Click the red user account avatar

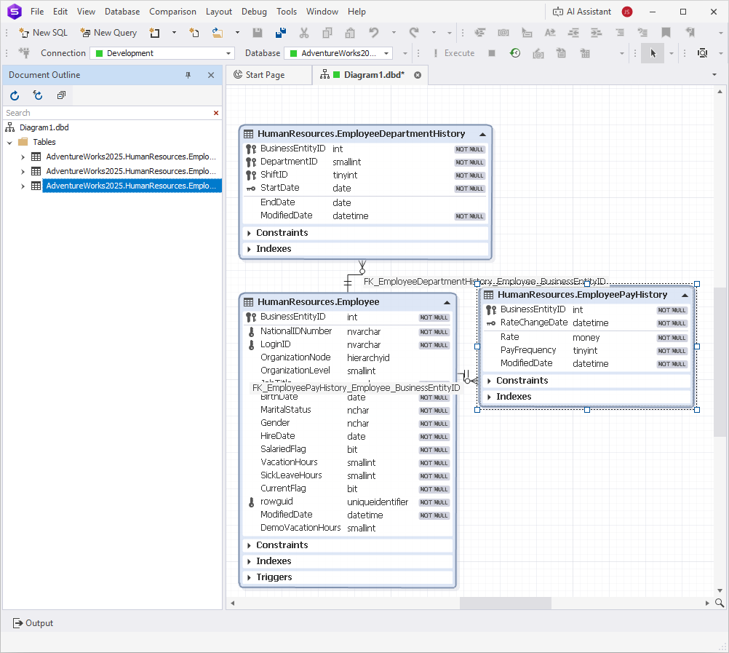626,12
